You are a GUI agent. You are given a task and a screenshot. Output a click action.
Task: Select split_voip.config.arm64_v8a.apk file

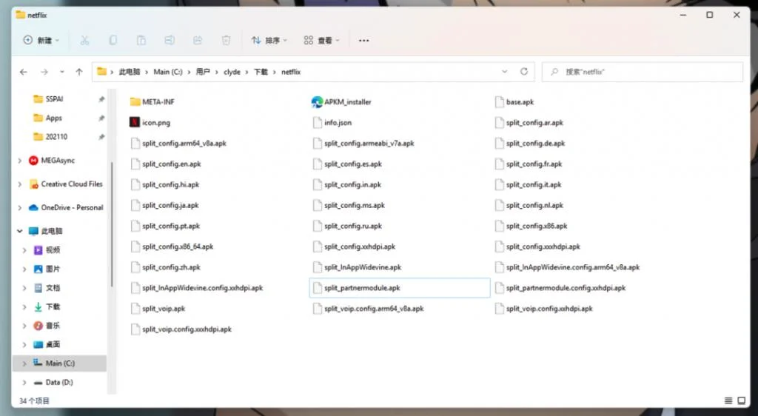click(x=369, y=309)
